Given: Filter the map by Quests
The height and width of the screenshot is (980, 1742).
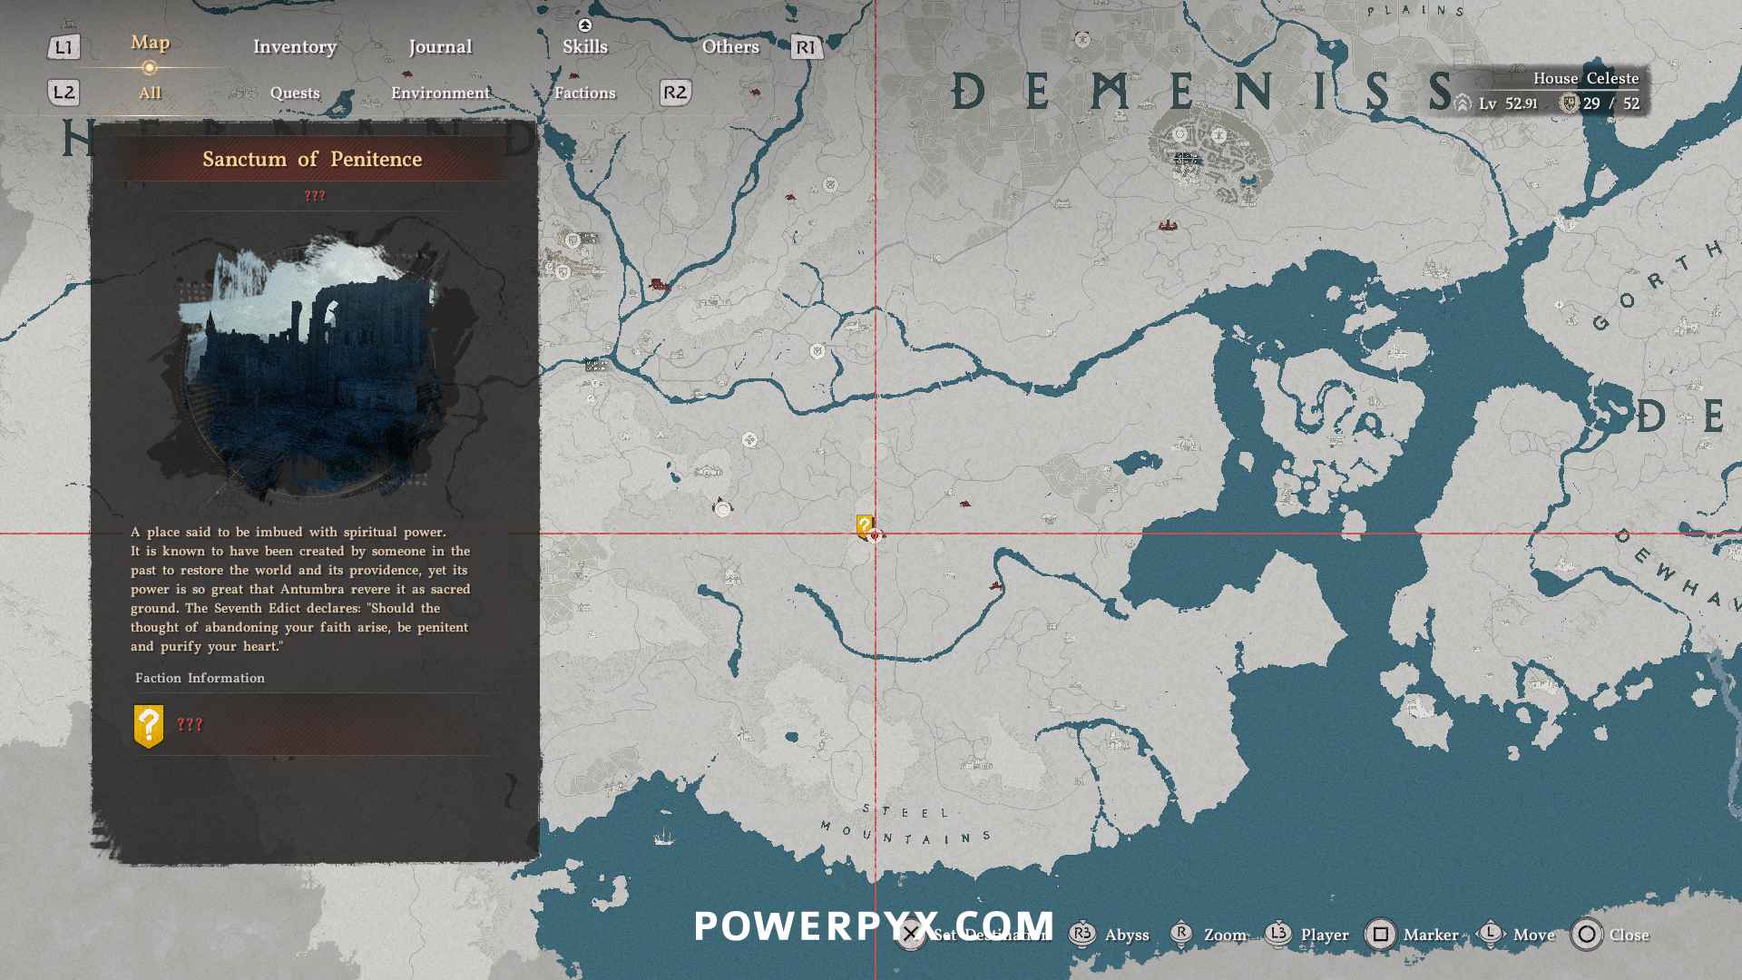Looking at the screenshot, I should 294,93.
